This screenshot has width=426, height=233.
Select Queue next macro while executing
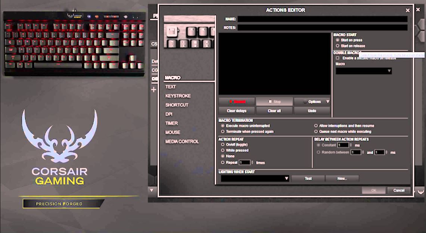316,131
